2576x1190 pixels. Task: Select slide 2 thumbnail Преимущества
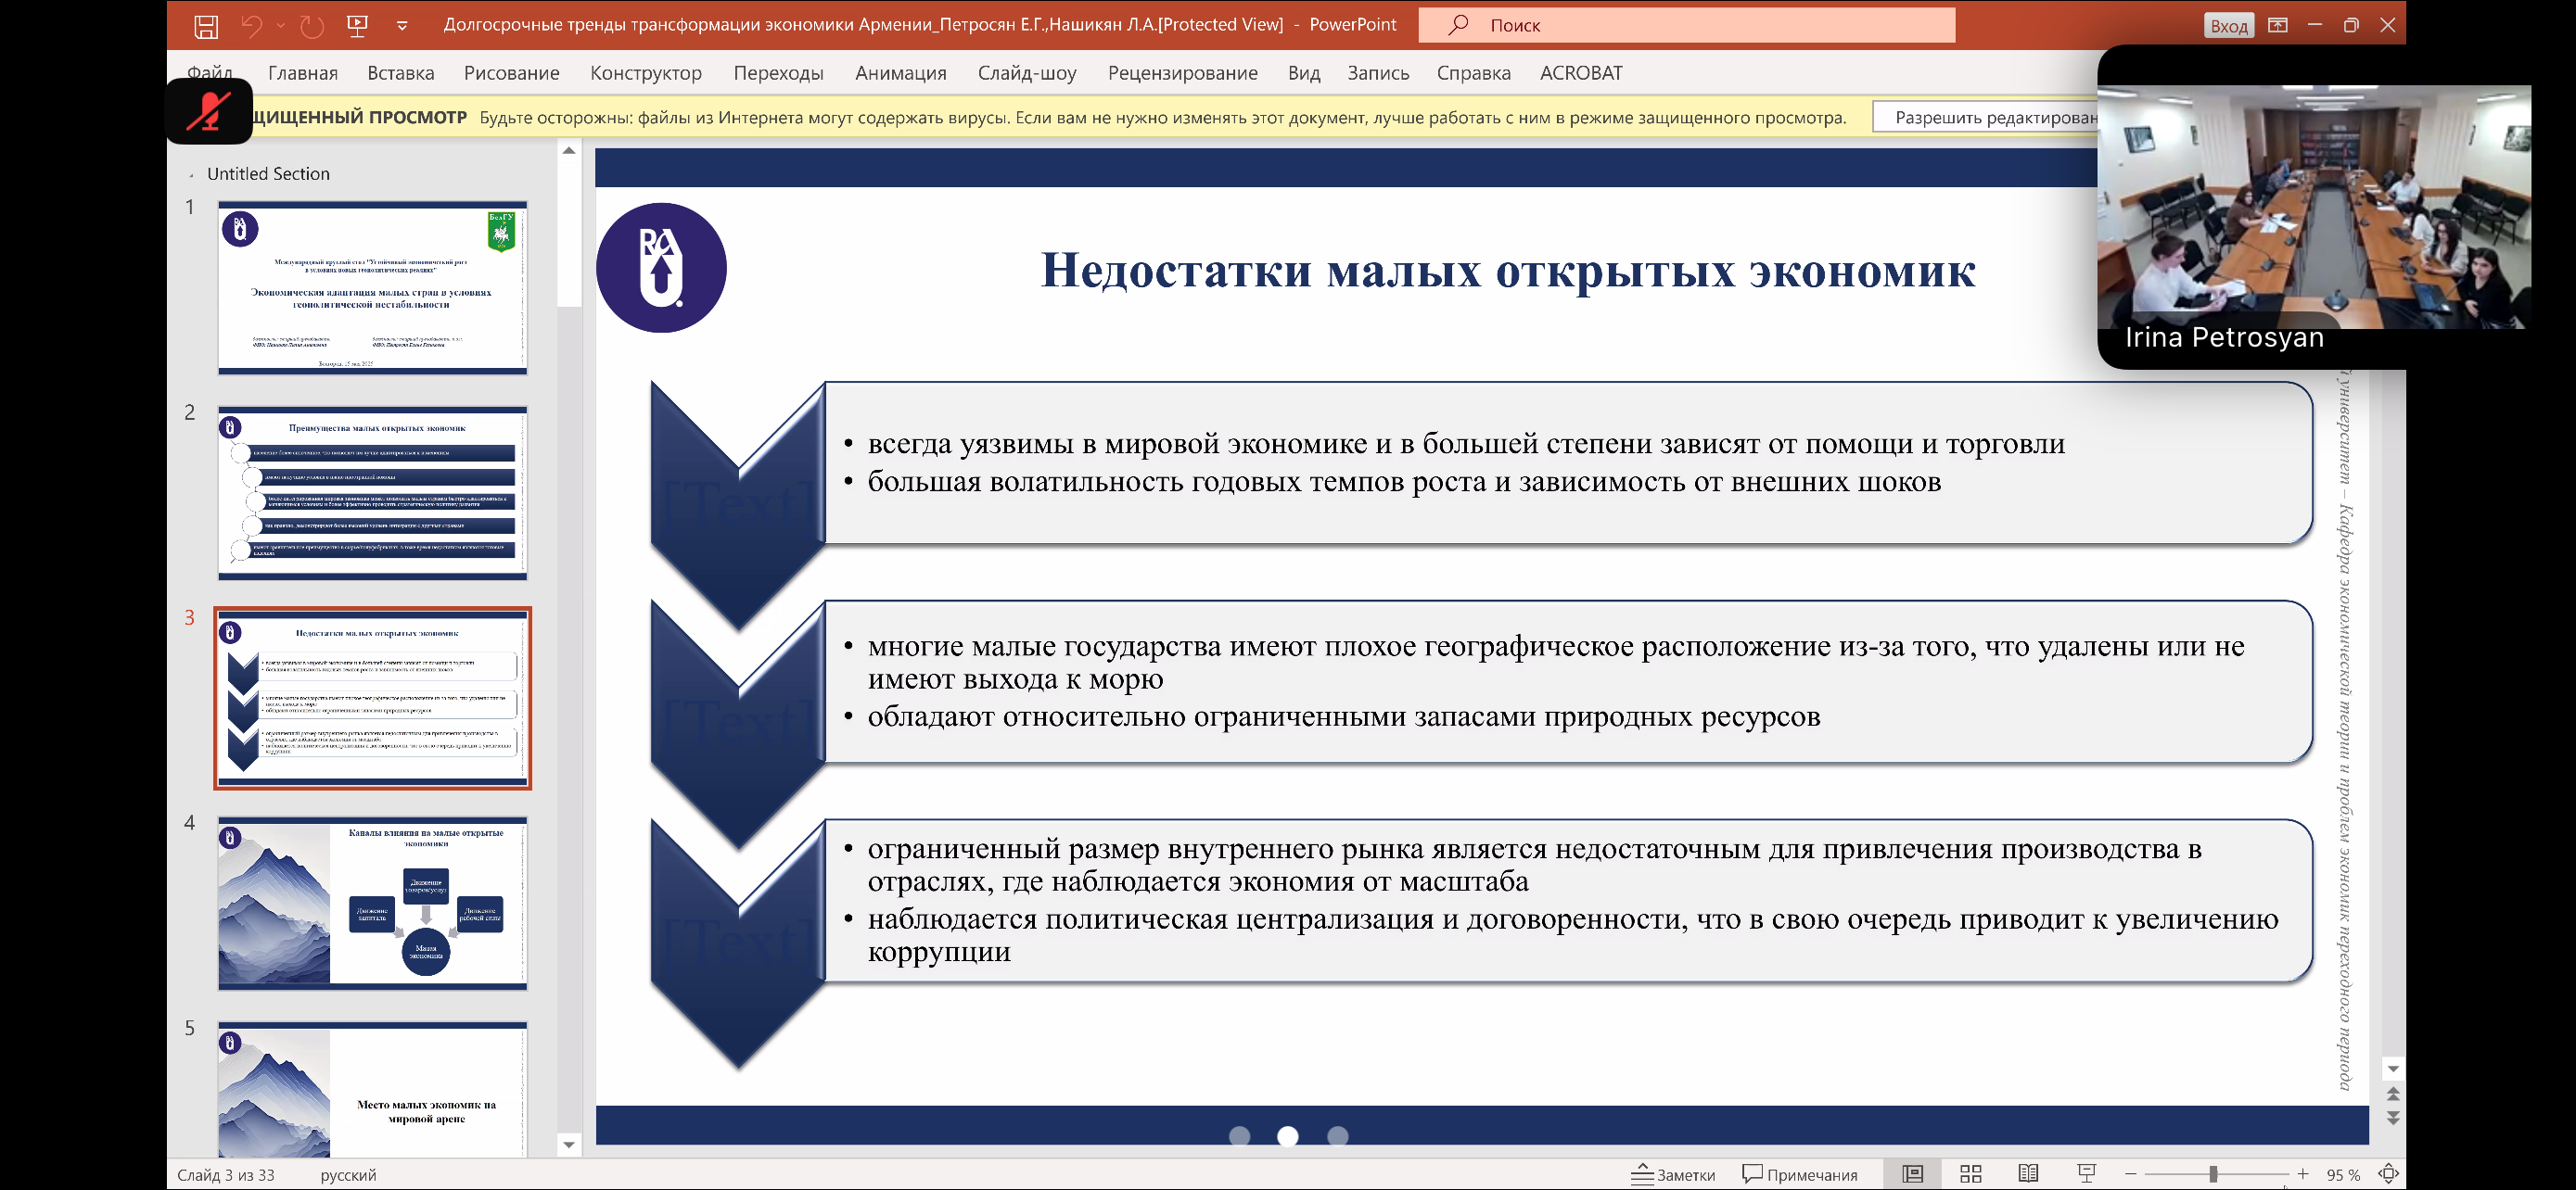pos(372,492)
